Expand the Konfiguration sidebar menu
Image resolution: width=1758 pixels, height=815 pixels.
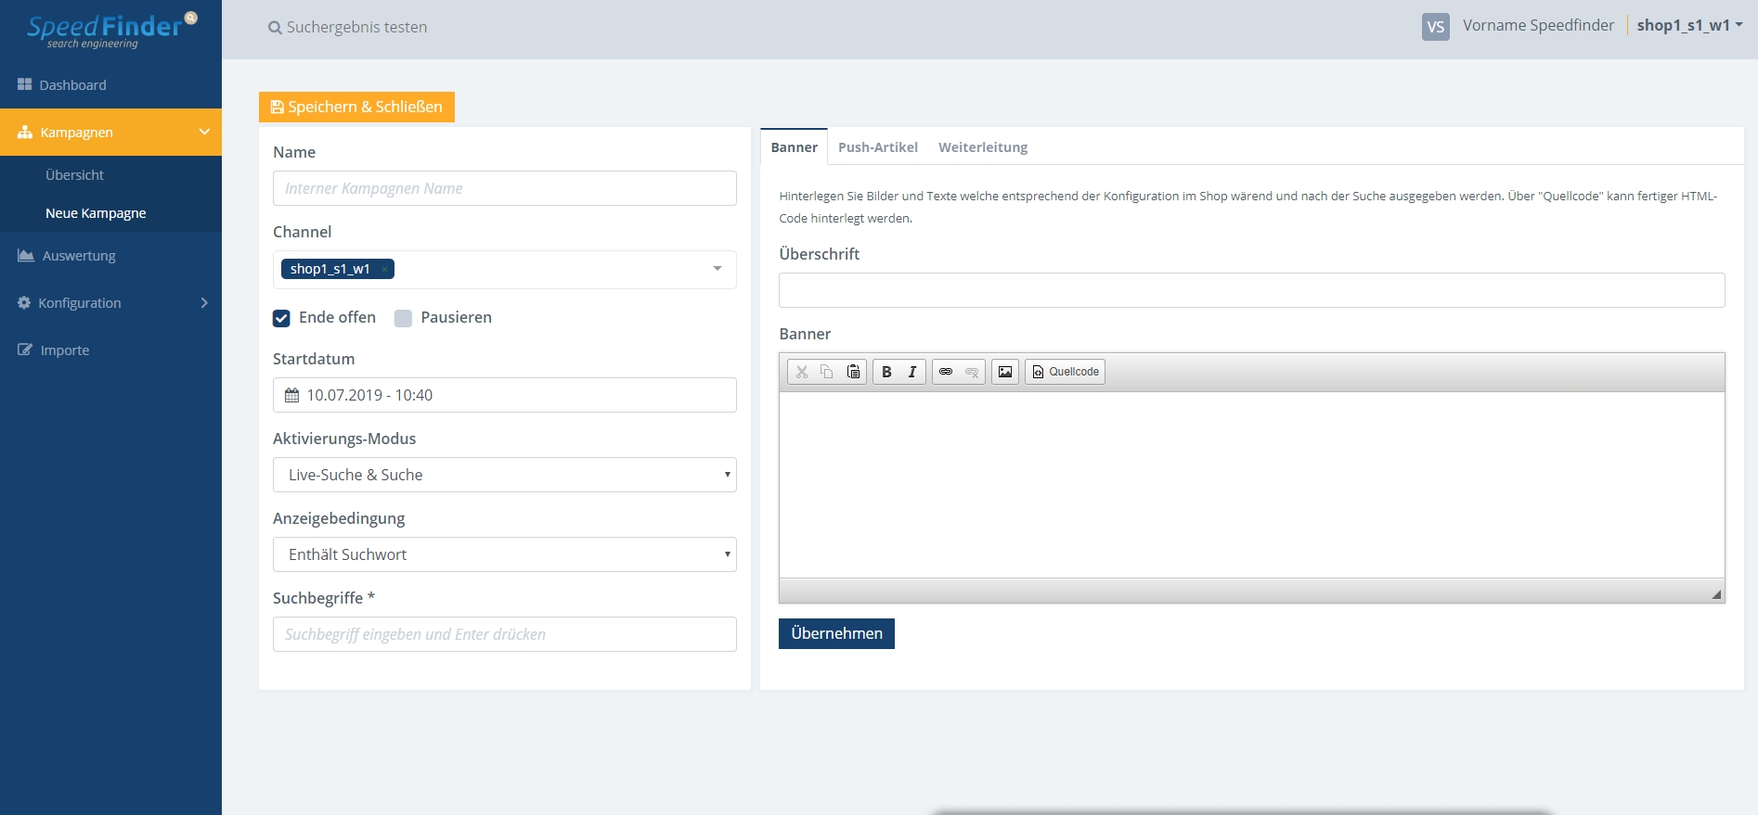(x=111, y=303)
